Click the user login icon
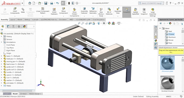184x98 pixels. [166, 3]
